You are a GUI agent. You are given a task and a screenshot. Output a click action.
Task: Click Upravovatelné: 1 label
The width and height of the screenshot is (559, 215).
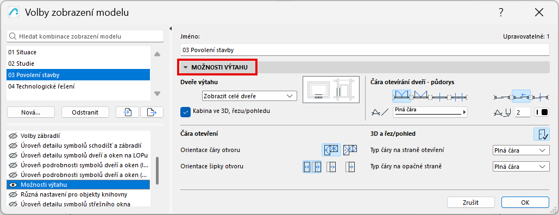[526, 36]
